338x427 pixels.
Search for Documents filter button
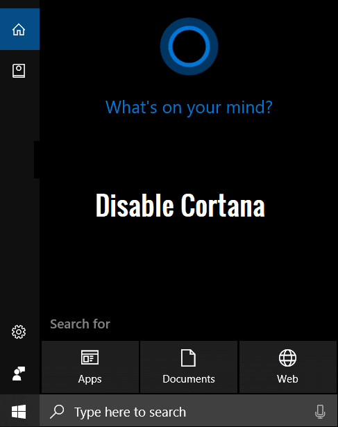pyautogui.click(x=189, y=367)
